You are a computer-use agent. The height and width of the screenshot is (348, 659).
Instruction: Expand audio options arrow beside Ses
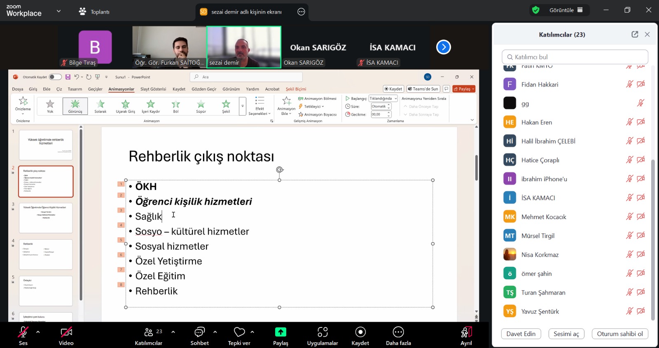(38, 332)
